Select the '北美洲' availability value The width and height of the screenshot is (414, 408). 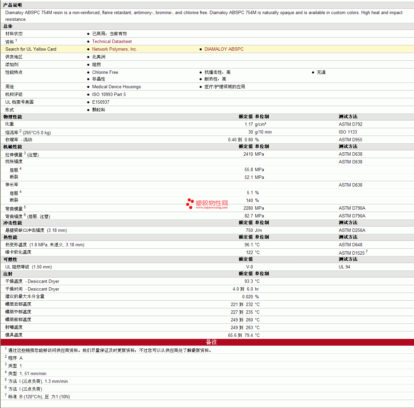pyautogui.click(x=99, y=57)
